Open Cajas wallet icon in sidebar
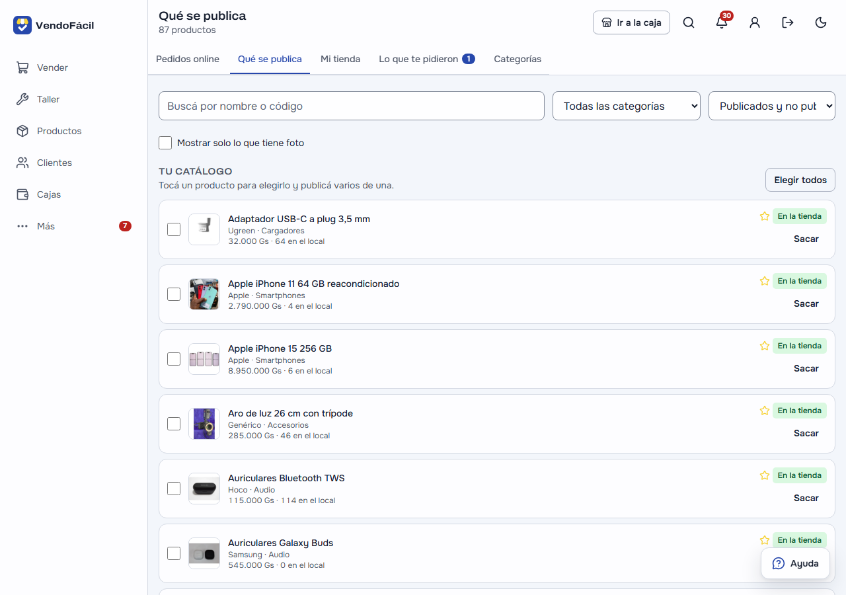Screen dimensions: 846x595 22,194
